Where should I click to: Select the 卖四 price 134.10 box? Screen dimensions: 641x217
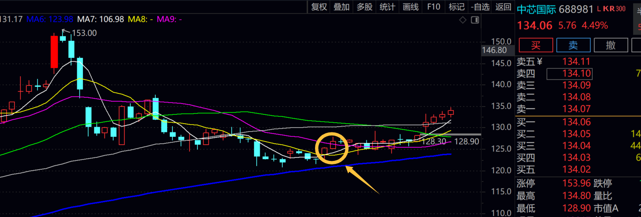pos(569,74)
